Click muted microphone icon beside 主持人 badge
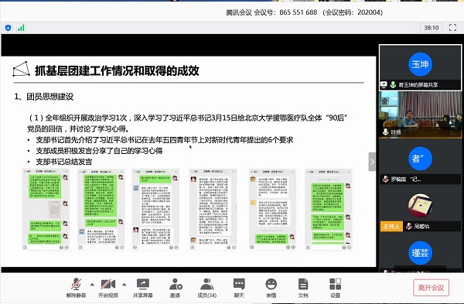This screenshot has height=304, width=464. coord(409,227)
